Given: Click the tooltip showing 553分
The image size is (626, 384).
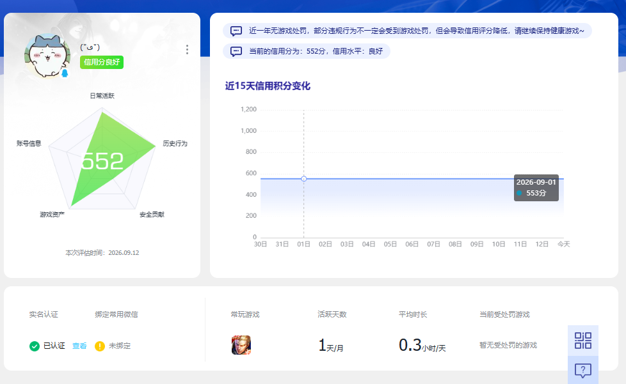Looking at the screenshot, I should (536, 188).
